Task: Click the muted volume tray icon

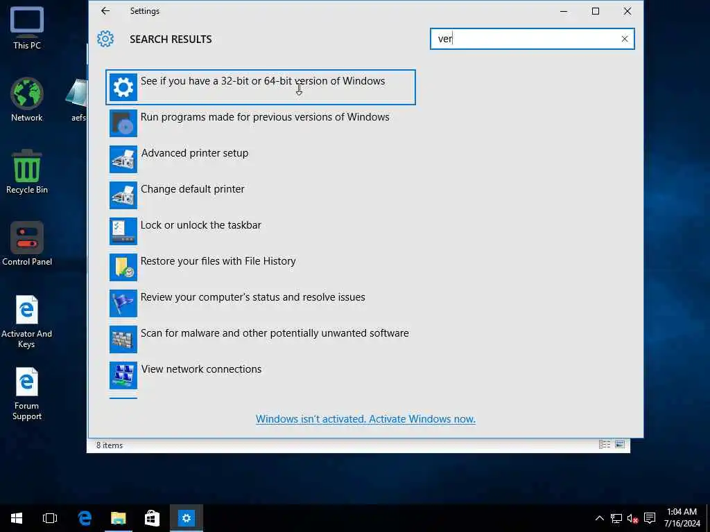Action: pos(632,518)
